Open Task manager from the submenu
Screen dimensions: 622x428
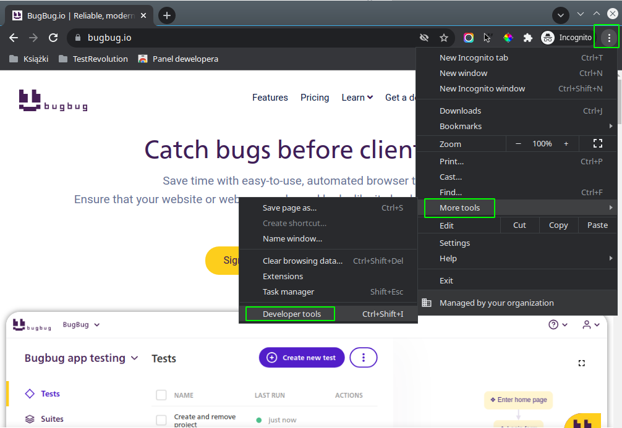click(x=328, y=292)
